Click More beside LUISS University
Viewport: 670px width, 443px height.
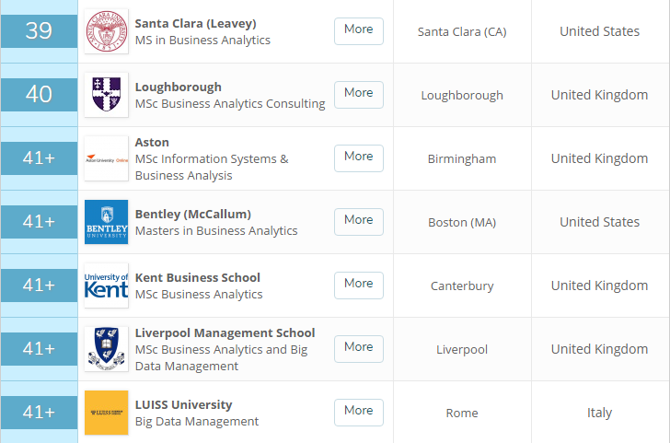point(358,411)
